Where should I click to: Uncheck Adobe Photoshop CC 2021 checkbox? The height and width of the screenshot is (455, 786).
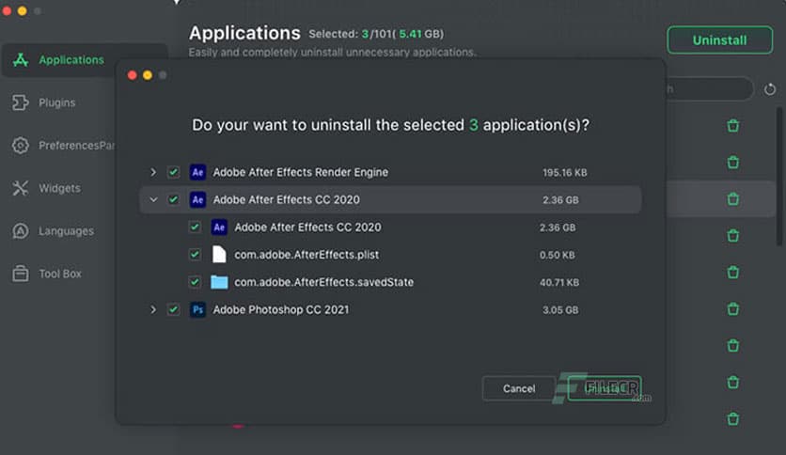[x=173, y=309]
